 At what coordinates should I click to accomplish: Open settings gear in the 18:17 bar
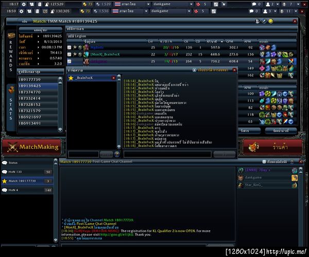[x=24, y=4]
